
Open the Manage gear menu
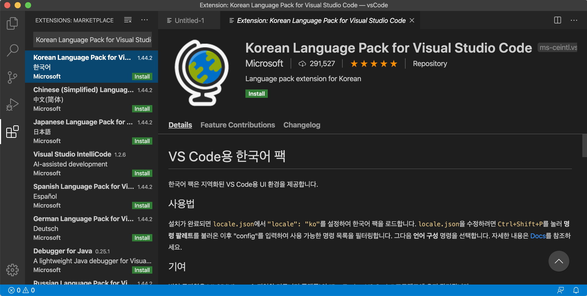[12, 270]
